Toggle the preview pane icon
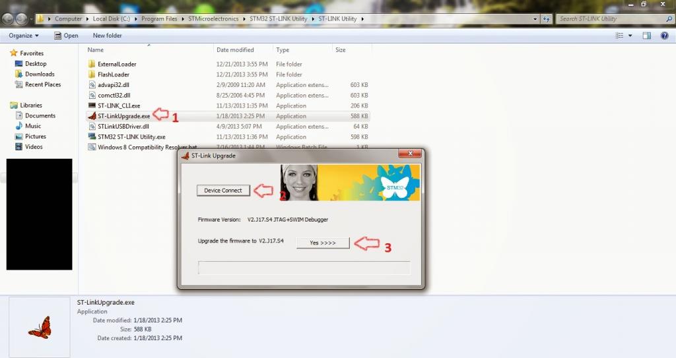 (647, 36)
